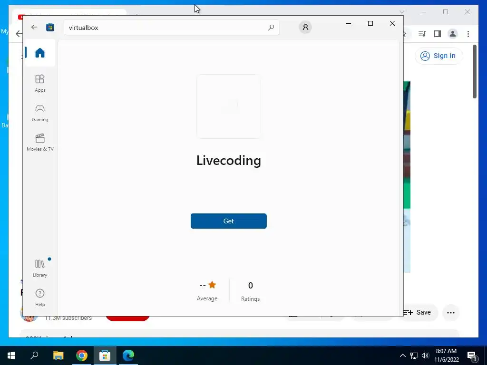This screenshot has width=487, height=365.
Task: Open Store Help
Action: (x=40, y=298)
